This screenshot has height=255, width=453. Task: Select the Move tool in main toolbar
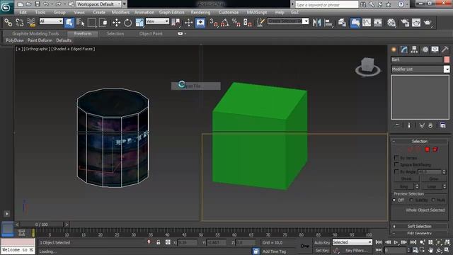coord(116,23)
